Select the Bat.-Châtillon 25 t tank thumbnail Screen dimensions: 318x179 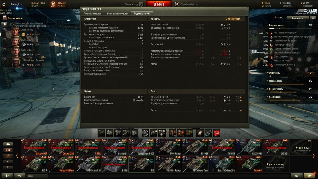click(222, 164)
